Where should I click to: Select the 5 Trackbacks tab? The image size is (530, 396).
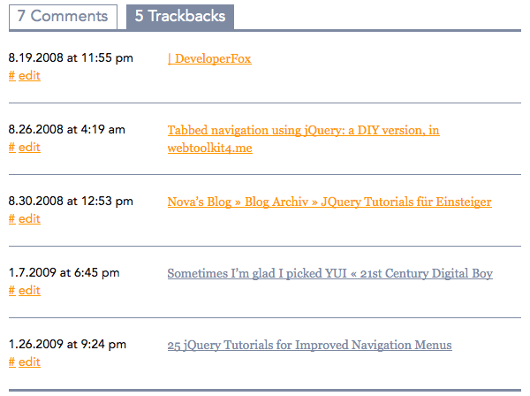pos(180,16)
